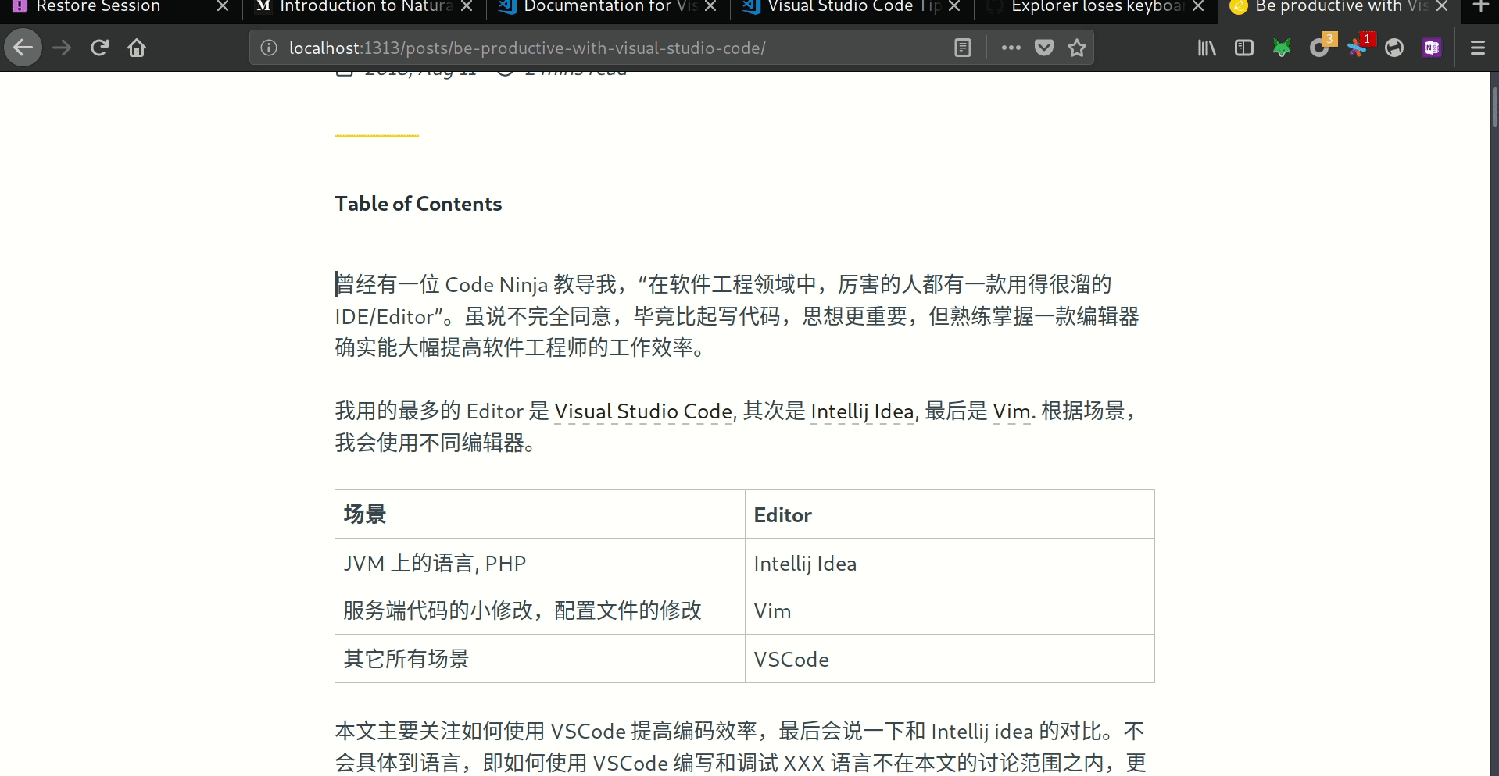Image resolution: width=1499 pixels, height=776 pixels.
Task: Click the Intellij Idea table cell
Action: pos(950,563)
